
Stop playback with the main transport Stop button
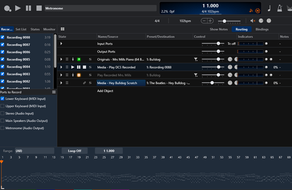tap(39, 8)
